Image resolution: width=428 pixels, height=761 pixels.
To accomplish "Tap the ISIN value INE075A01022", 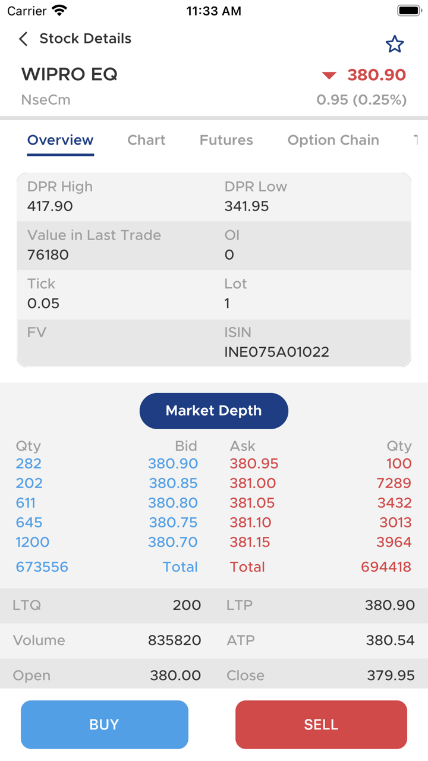I will [276, 352].
